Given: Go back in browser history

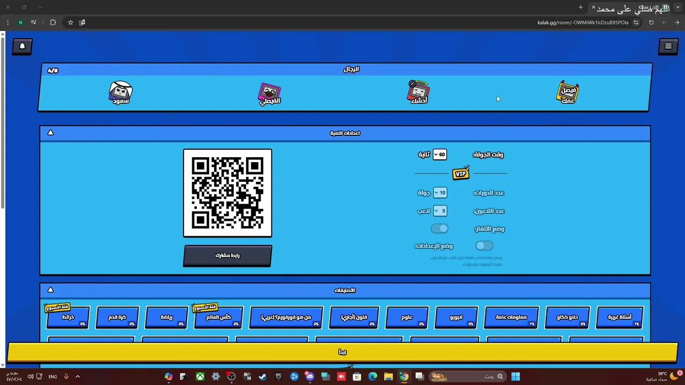Looking at the screenshot, I should [677, 22].
